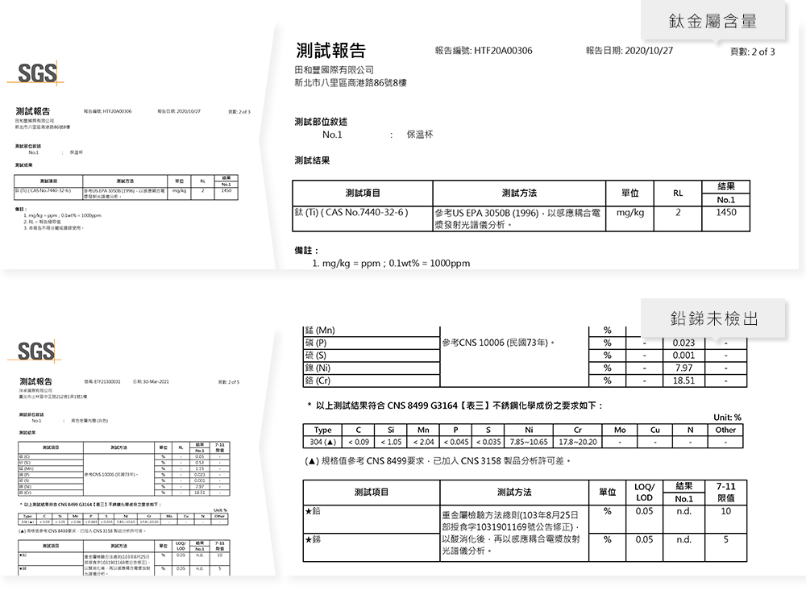
Task: Click the 測試部位敘述 heading in the enlarged titanium report
Action: [x=321, y=122]
